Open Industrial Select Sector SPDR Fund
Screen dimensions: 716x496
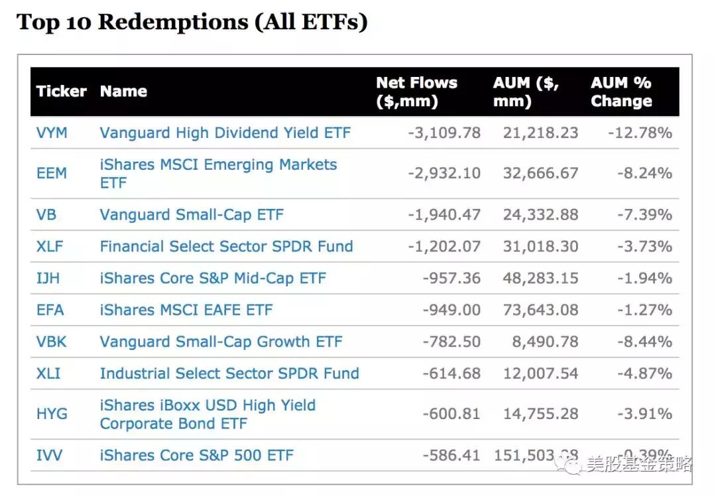pos(229,373)
